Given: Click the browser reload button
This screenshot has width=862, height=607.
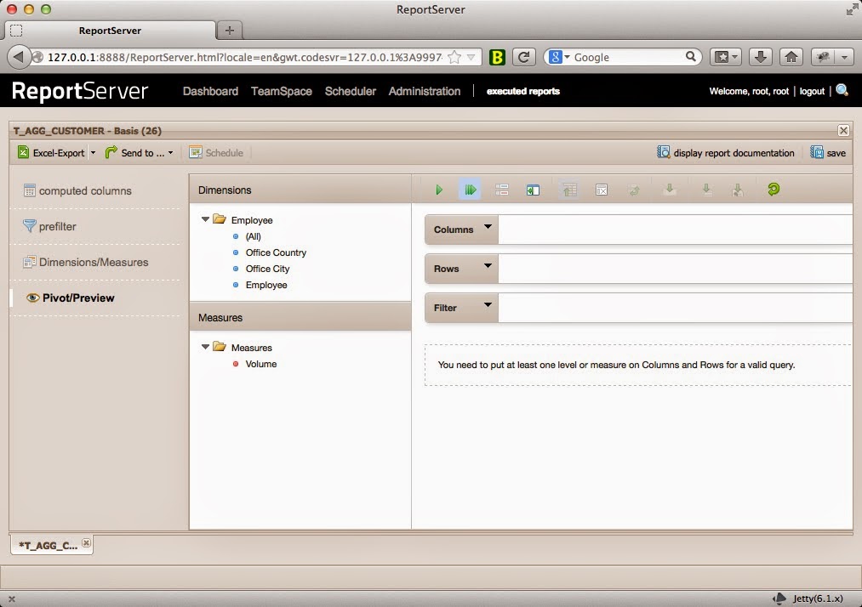Looking at the screenshot, I should coord(524,57).
